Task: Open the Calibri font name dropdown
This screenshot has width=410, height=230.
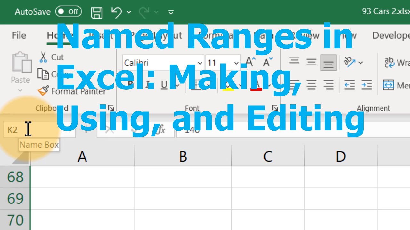Action: [200, 63]
